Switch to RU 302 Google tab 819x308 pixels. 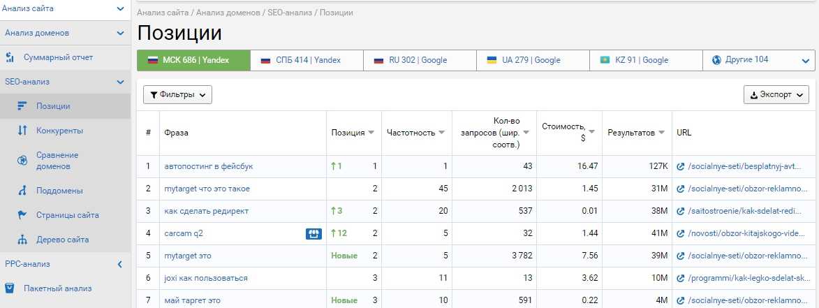click(420, 60)
